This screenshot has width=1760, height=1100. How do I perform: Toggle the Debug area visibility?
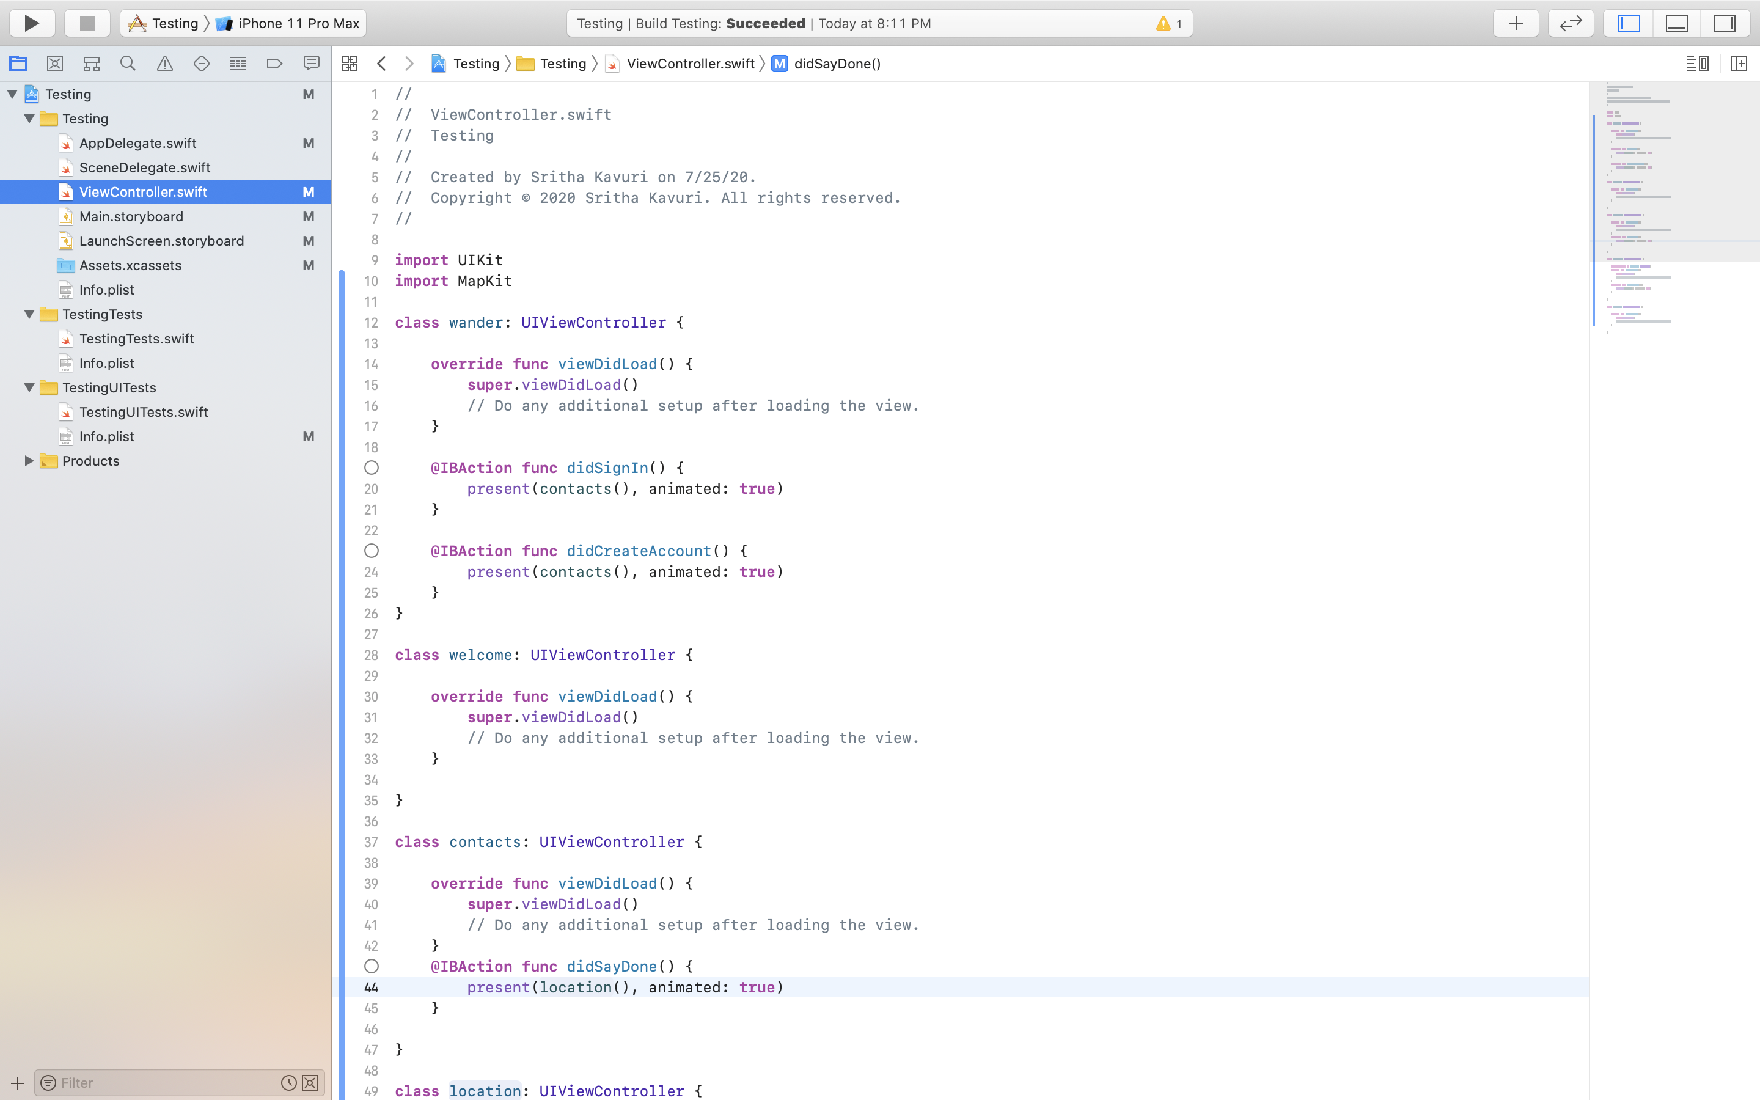tap(1676, 23)
